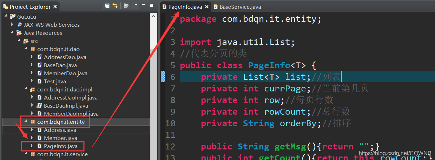Click the Address.java file icon
Image resolution: width=435 pixels, height=160 pixels.
tap(39, 130)
